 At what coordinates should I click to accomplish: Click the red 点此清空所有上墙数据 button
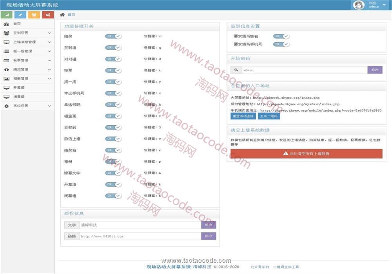point(306,153)
